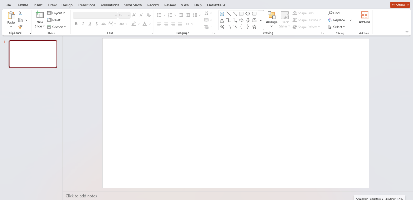Select the Format Painter brush icon
Screen dimensions: 413x200
point(20,27)
